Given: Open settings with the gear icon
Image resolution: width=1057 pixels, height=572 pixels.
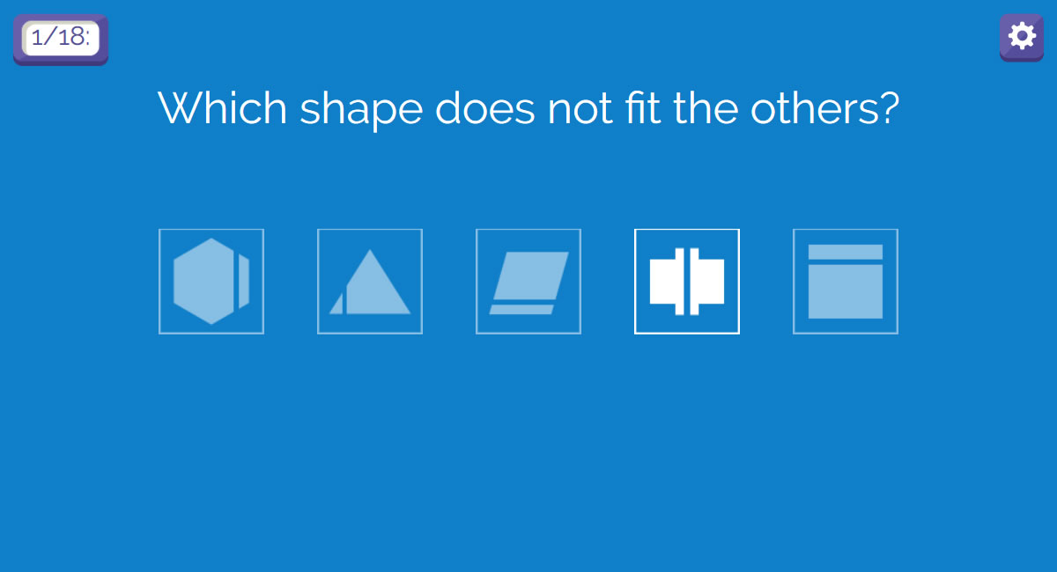Looking at the screenshot, I should [x=1021, y=37].
